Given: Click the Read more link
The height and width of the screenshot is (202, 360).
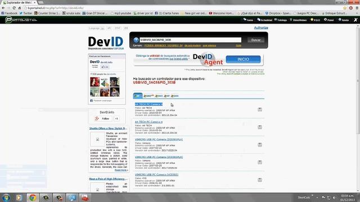Looking at the screenshot, I should 121,170.
